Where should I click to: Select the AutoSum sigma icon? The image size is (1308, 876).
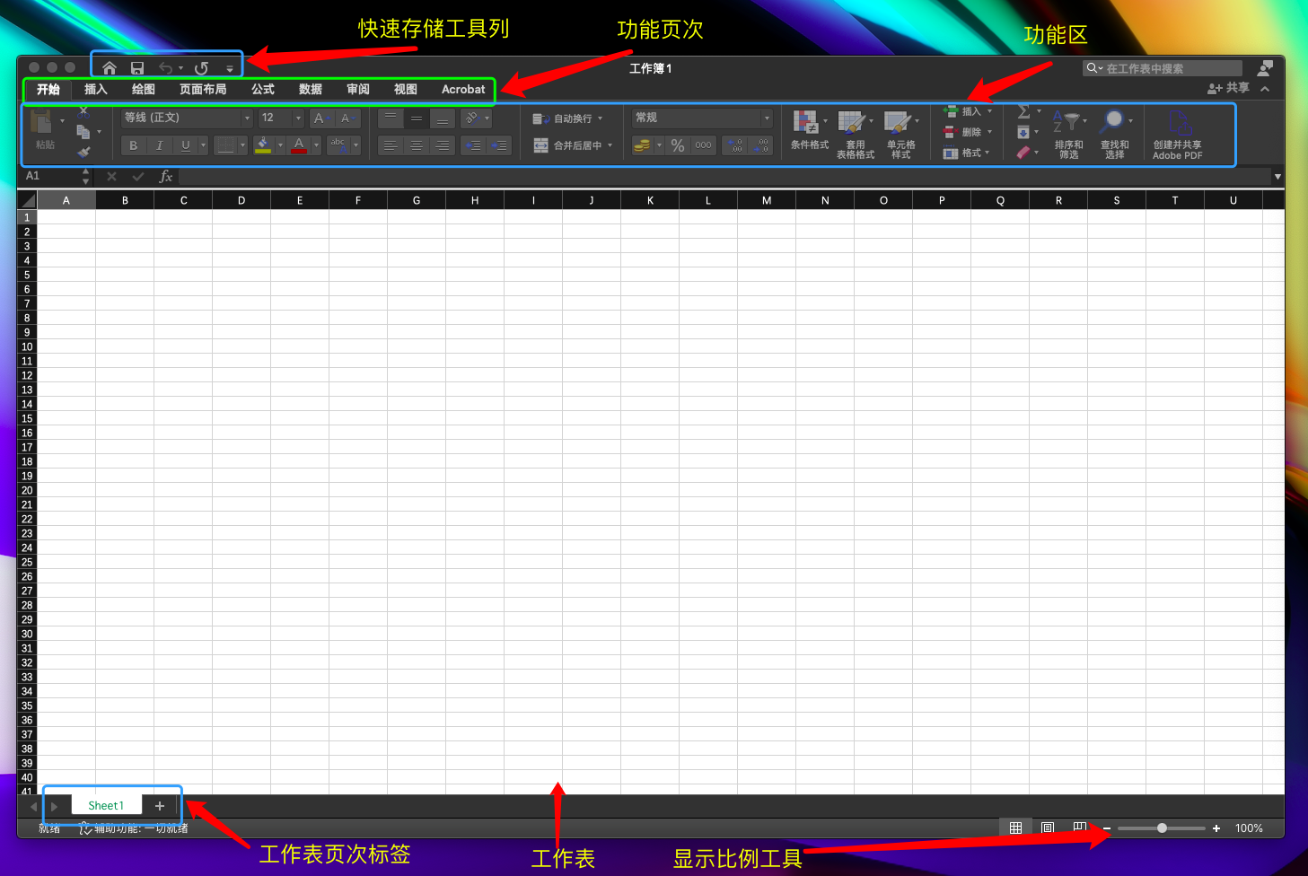(1023, 111)
